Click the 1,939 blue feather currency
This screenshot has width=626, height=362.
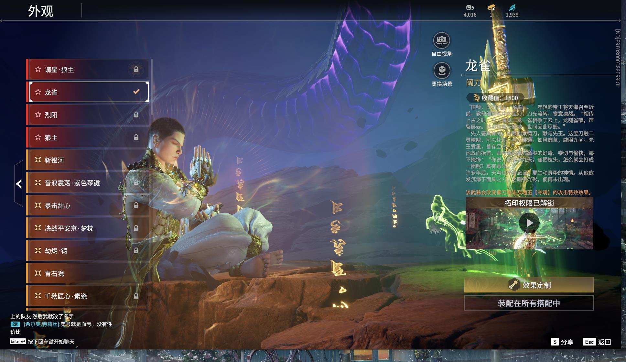[512, 11]
